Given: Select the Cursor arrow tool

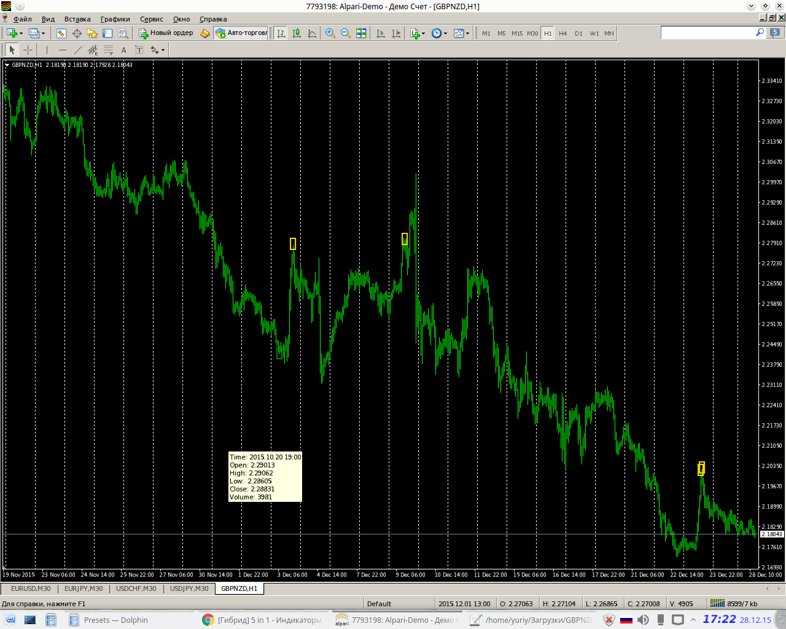Looking at the screenshot, I should 12,50.
